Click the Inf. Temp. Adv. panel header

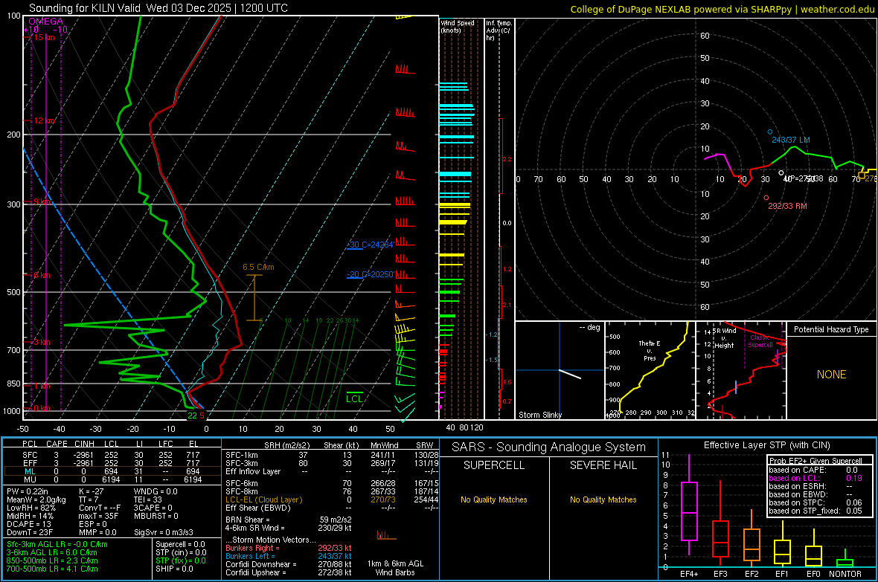click(499, 30)
